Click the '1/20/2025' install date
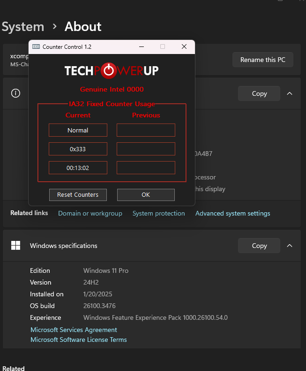Viewport: 306px width, 371px height. [98, 294]
